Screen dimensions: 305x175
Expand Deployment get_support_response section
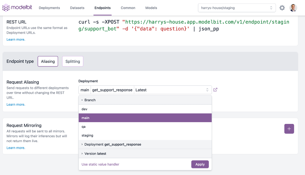click(x=145, y=145)
